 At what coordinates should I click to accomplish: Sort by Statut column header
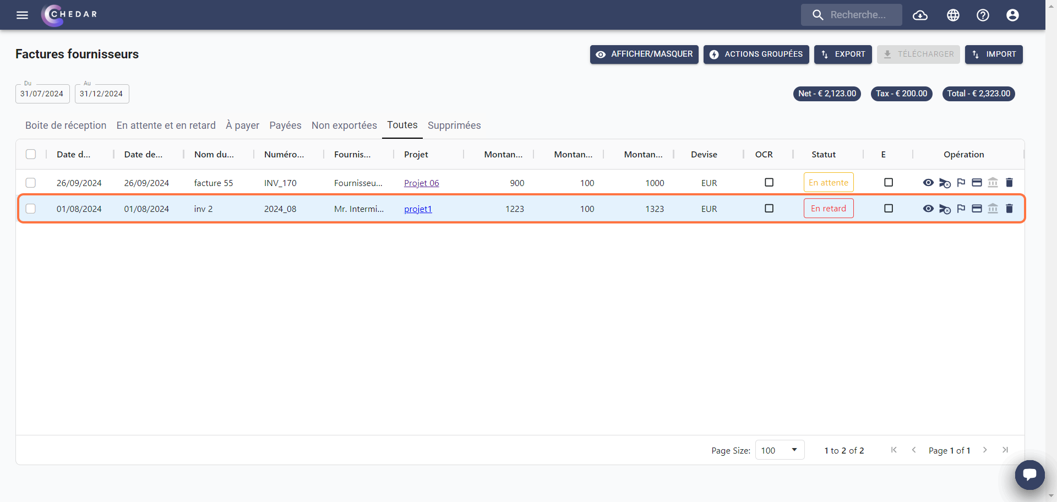[x=824, y=154]
